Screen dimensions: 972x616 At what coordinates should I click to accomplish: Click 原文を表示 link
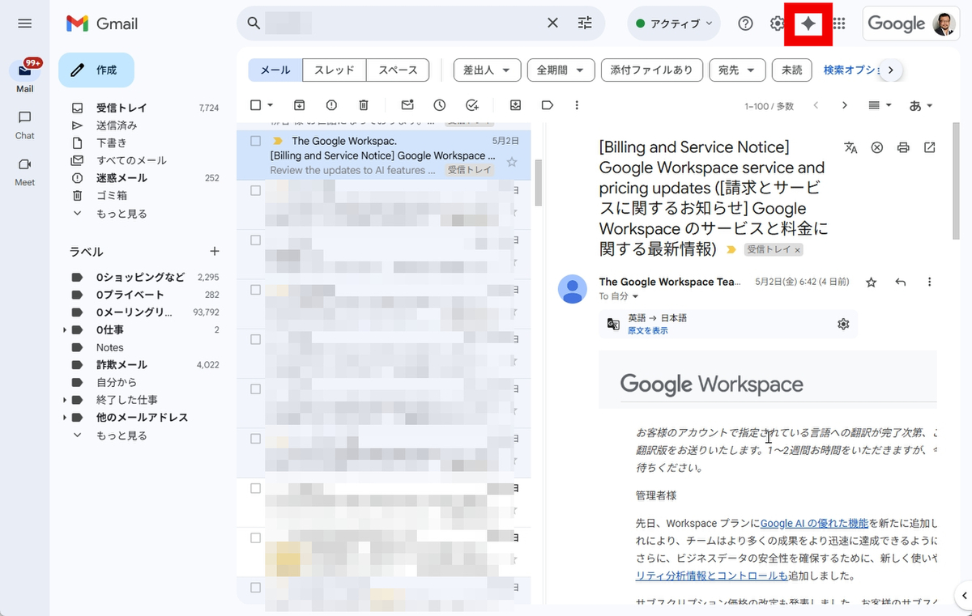coord(648,330)
